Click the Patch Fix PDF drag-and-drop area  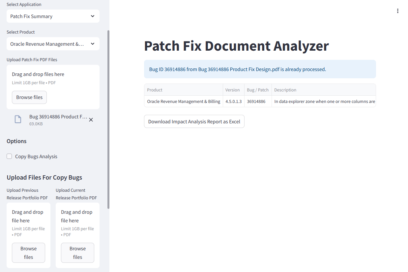53,78
